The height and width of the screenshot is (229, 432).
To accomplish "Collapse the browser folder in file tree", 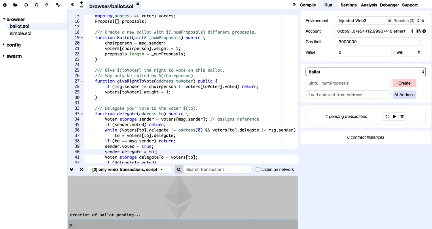I will [x=4, y=19].
